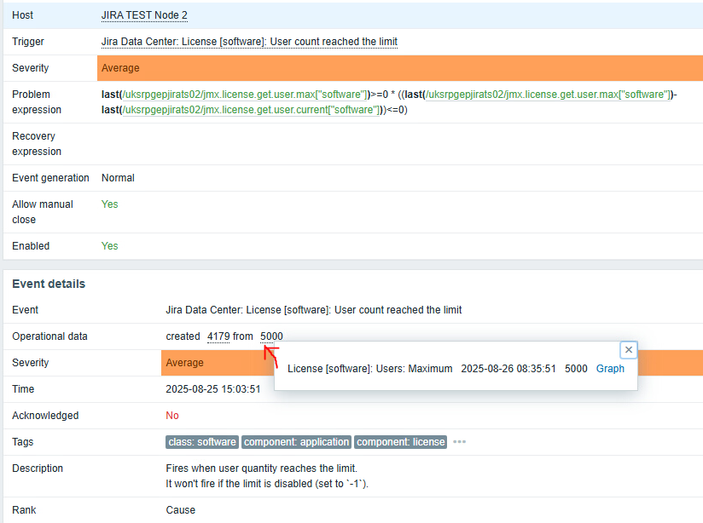Click the Enabled "Yes" value
Image resolution: width=703 pixels, height=523 pixels.
point(109,246)
